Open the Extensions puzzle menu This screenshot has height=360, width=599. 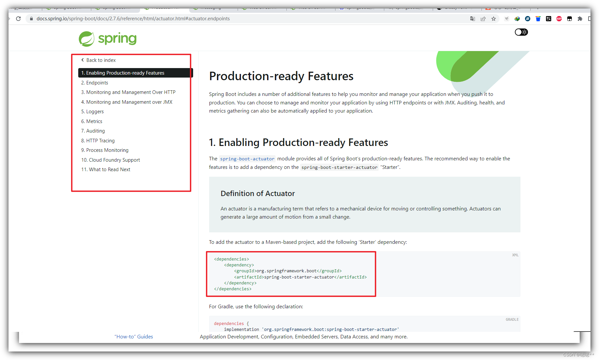pyautogui.click(x=580, y=19)
